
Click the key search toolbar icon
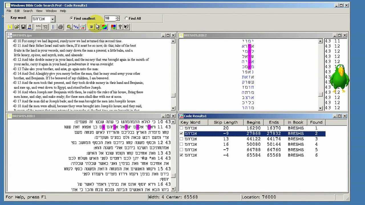pyautogui.click(x=69, y=27)
